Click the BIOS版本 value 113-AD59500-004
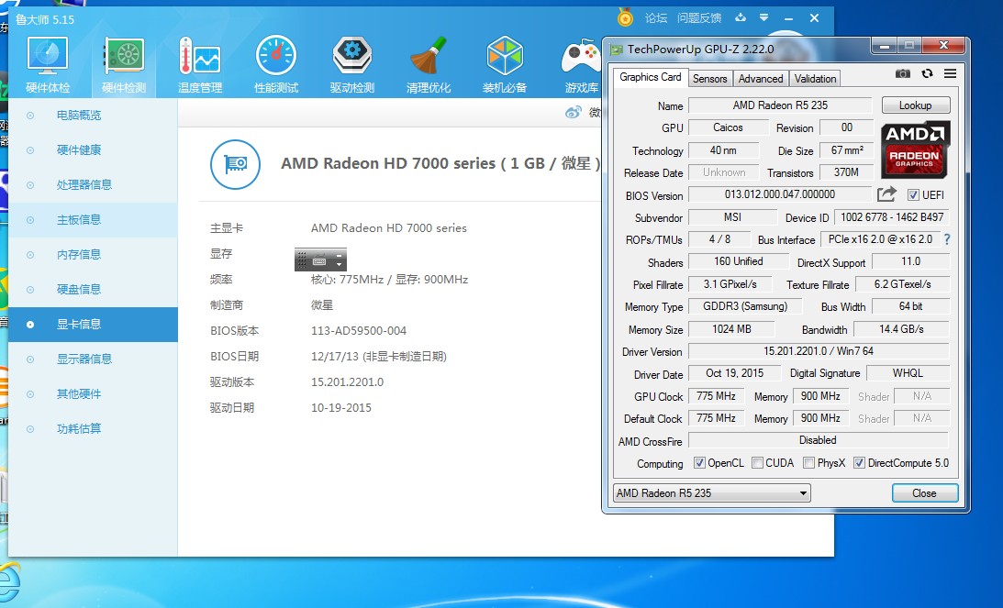This screenshot has width=1003, height=608. click(358, 330)
